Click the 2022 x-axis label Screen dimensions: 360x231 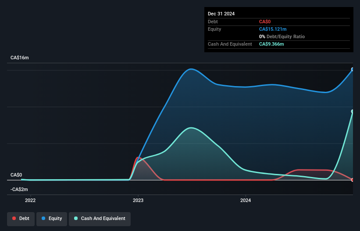30,200
